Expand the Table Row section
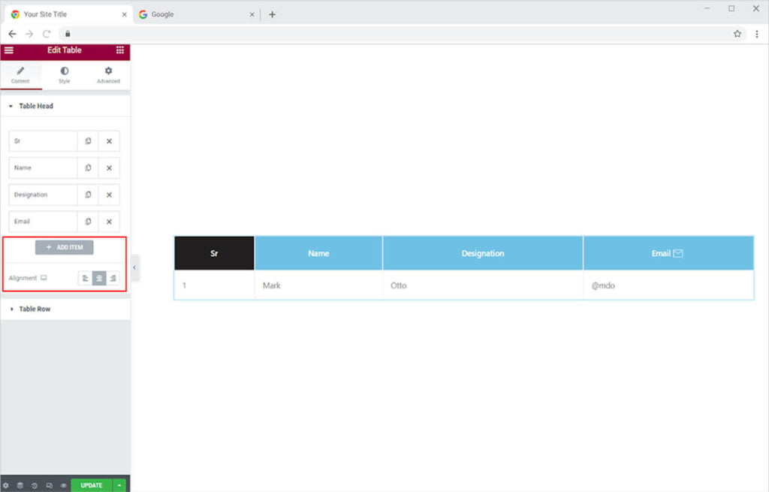 point(35,309)
